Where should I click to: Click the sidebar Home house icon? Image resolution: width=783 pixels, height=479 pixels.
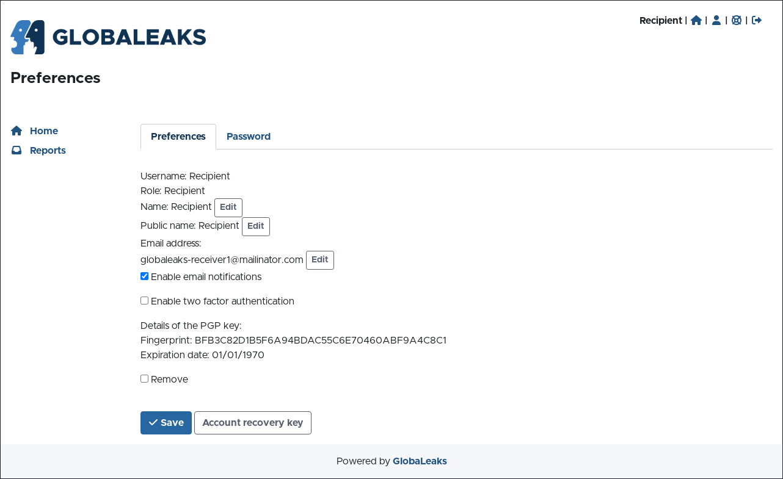click(x=16, y=131)
